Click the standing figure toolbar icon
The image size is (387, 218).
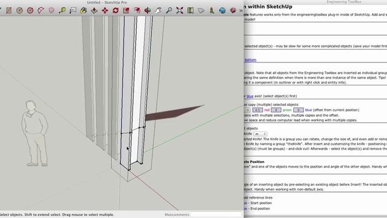click(x=212, y=10)
